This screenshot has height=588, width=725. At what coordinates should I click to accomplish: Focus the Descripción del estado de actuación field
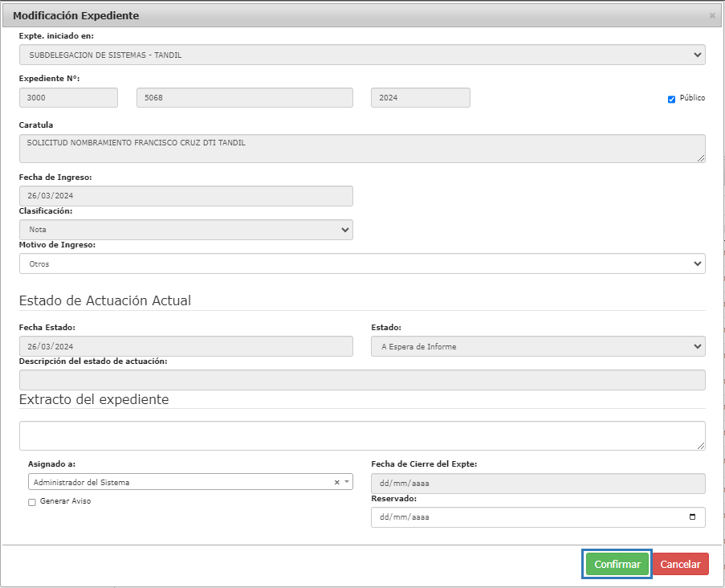coord(361,380)
